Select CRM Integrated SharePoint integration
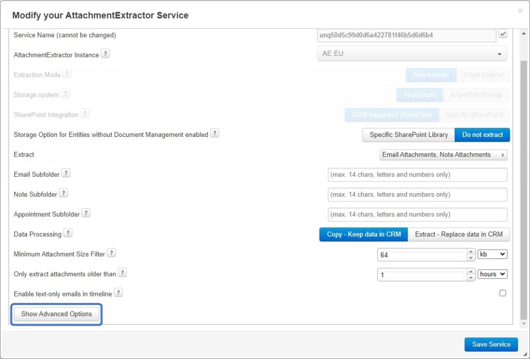The width and height of the screenshot is (530, 359). (392, 115)
